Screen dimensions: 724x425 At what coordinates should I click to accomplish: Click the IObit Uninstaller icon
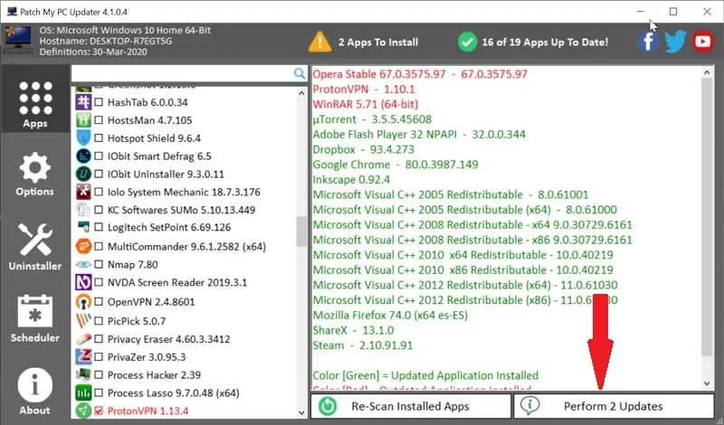[x=83, y=174]
